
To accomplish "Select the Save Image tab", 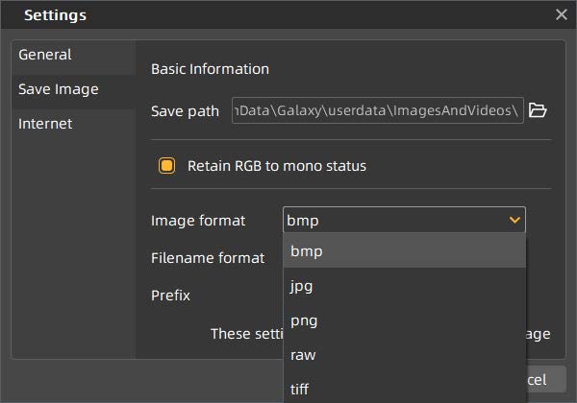I will coord(59,89).
